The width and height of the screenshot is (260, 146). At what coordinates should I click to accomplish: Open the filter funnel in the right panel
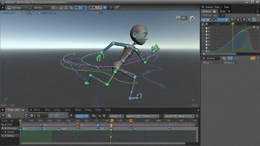258,15
